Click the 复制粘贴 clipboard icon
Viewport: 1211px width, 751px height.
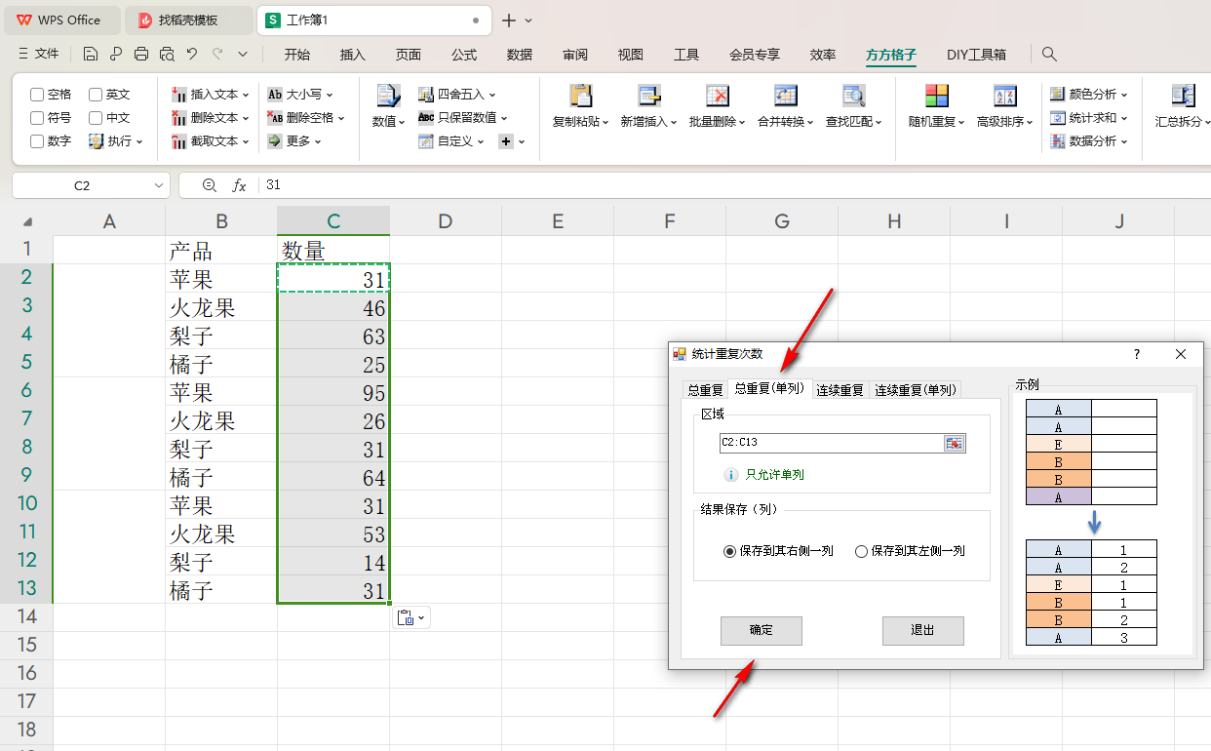tap(580, 96)
